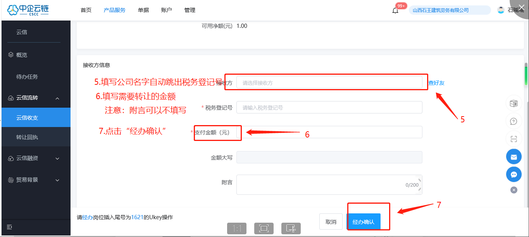
Task: Click the blue 1621 Ukey number
Action: (x=137, y=218)
